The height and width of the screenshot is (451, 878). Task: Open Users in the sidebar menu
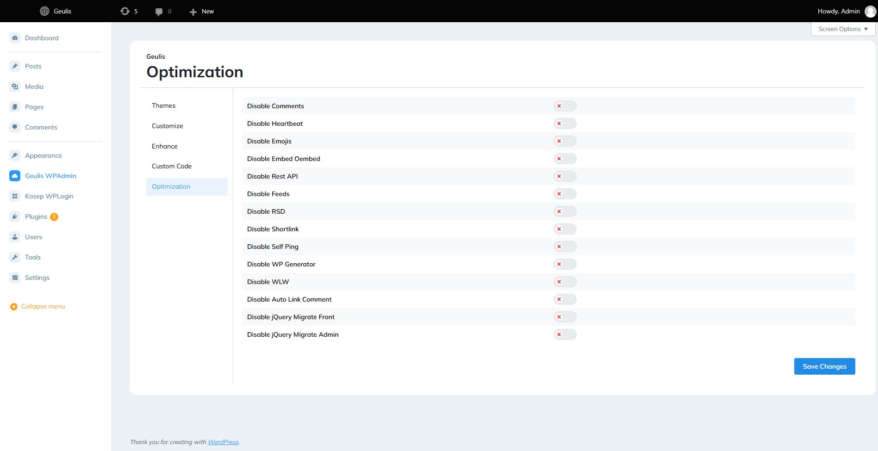33,237
